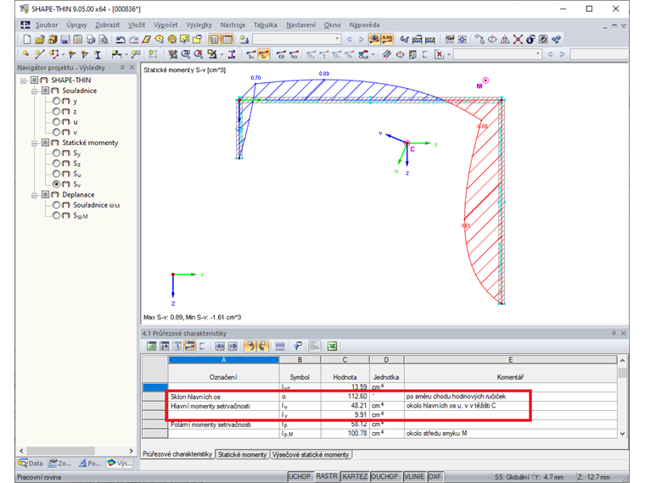Open the dropdown arrow beside red X icon
The image size is (645, 483).
click(x=448, y=54)
